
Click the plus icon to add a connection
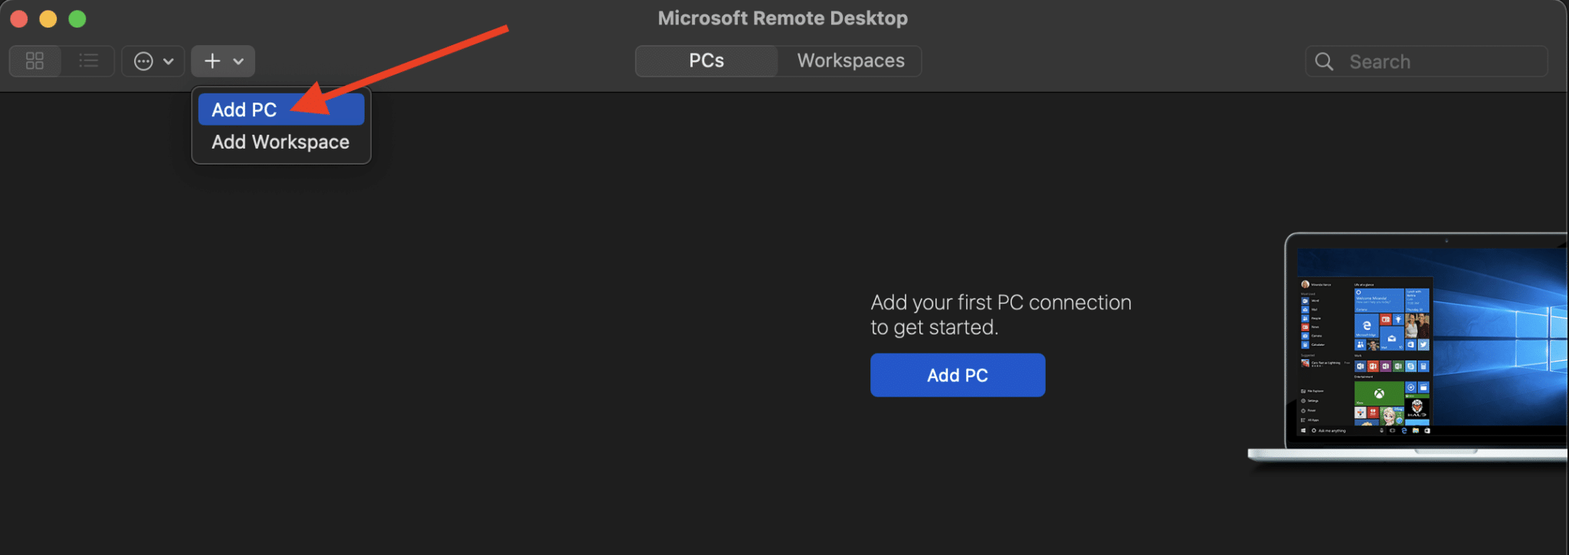[212, 60]
